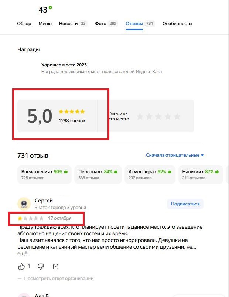Screen dimensions: 229x297
Task: Open Сергей's profile avatar
Action: pos(24,204)
